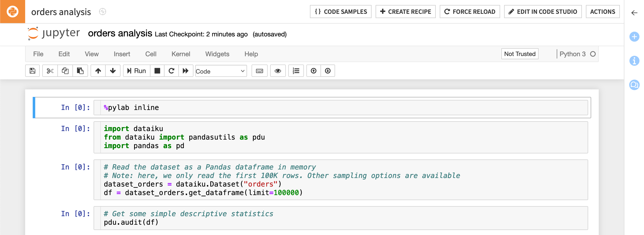Open the Widgets menu
The height and width of the screenshot is (235, 644).
(217, 54)
